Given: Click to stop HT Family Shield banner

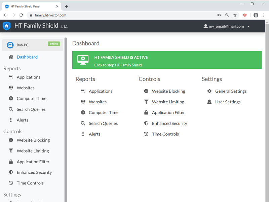Looking at the screenshot, I should pos(167,60).
